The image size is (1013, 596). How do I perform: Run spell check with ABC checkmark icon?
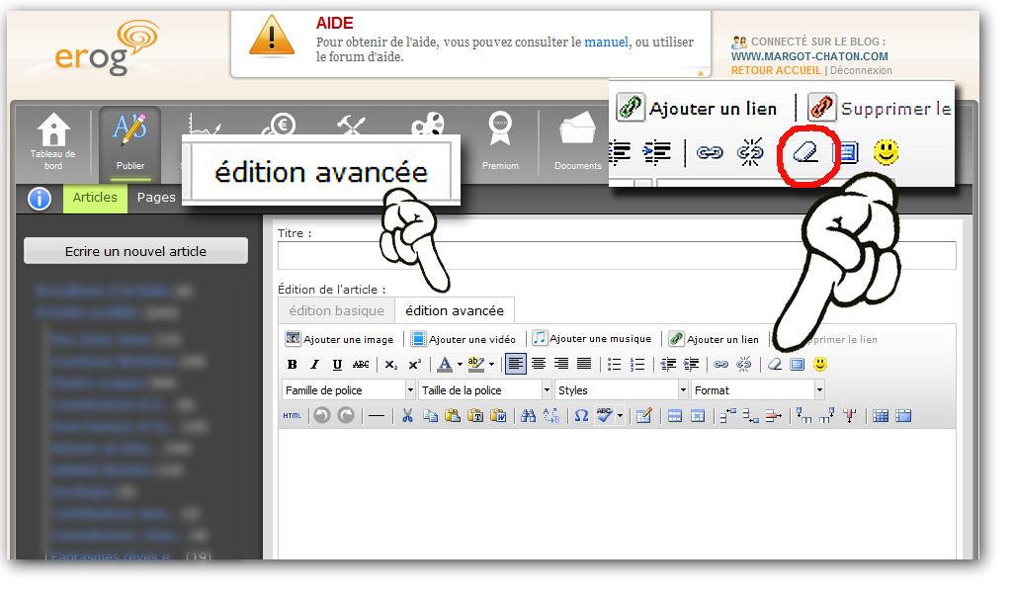click(604, 416)
